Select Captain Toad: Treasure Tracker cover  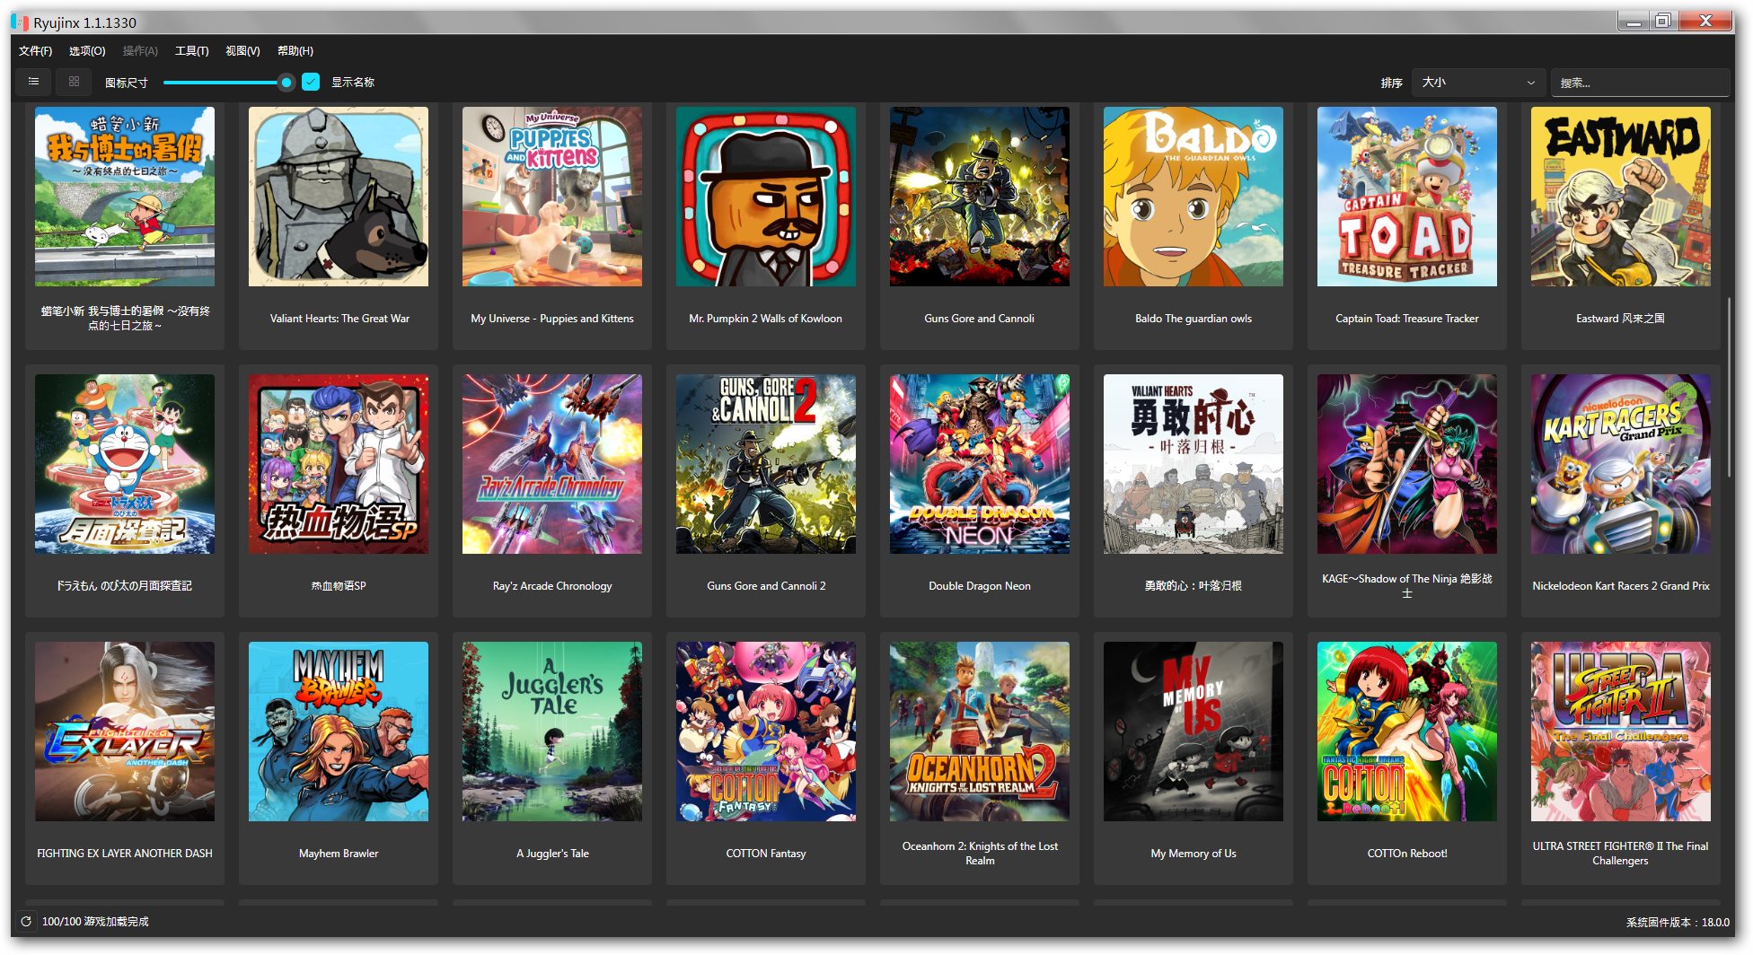1407,197
